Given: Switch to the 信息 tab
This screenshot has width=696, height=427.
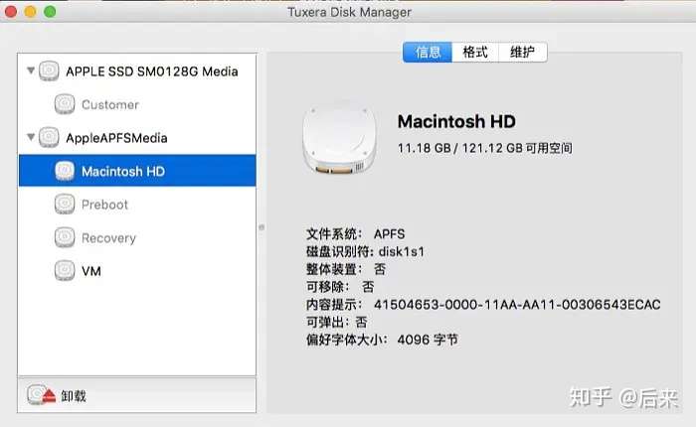Looking at the screenshot, I should [428, 53].
